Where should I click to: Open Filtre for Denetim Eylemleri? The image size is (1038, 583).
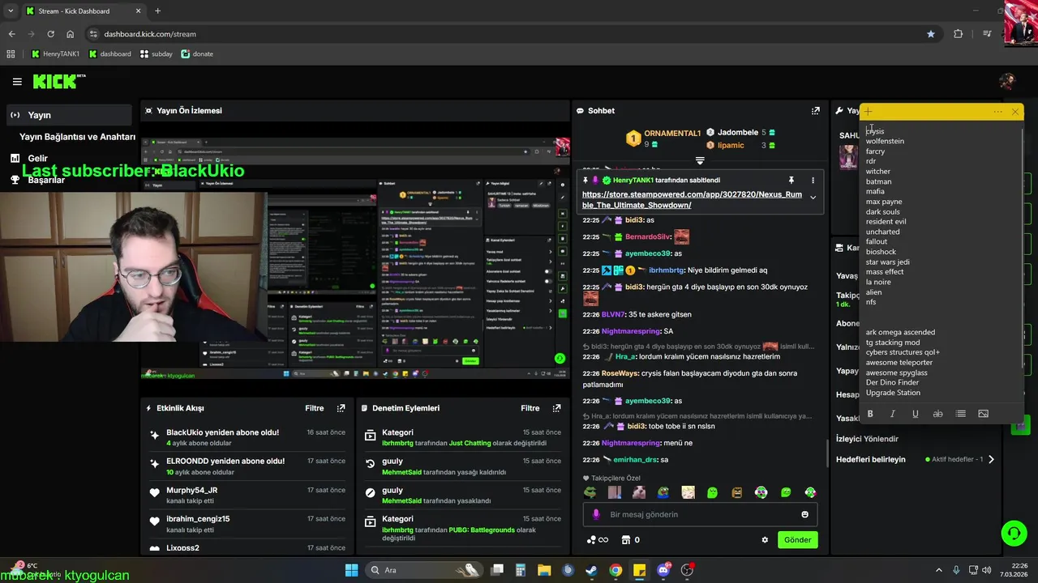click(x=530, y=408)
